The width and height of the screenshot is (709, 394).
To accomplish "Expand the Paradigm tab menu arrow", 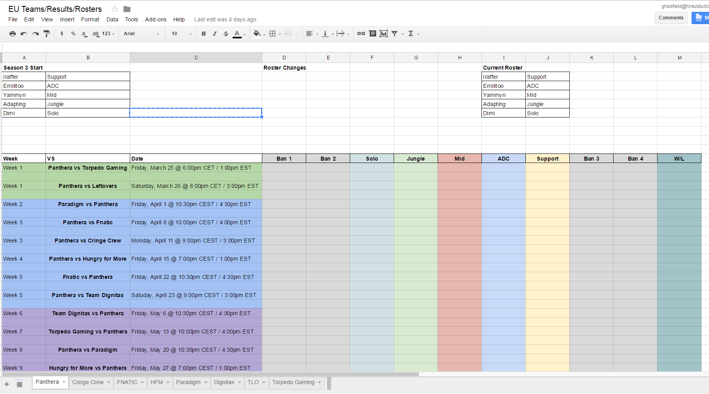I will coord(206,383).
